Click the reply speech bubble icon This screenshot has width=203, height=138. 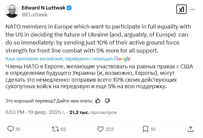point(10,129)
